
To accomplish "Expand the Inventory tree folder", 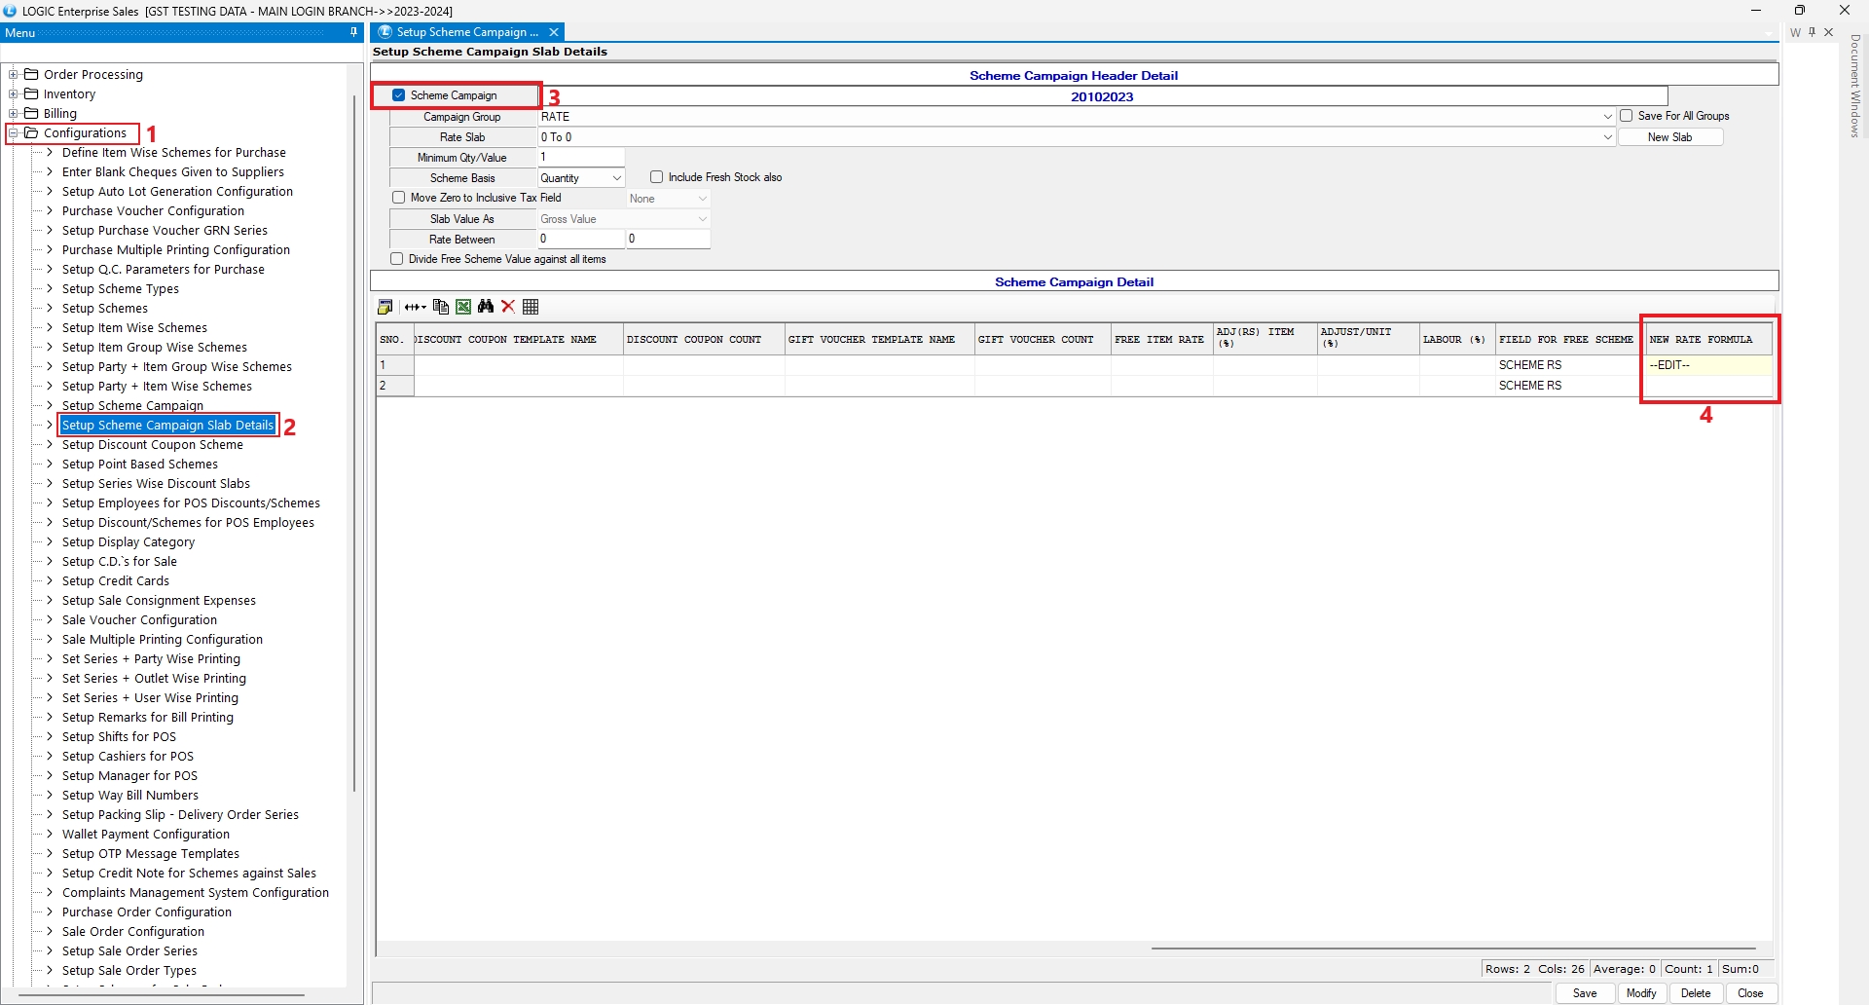I will [14, 94].
